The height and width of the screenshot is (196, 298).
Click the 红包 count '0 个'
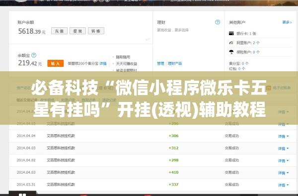pos(242,69)
